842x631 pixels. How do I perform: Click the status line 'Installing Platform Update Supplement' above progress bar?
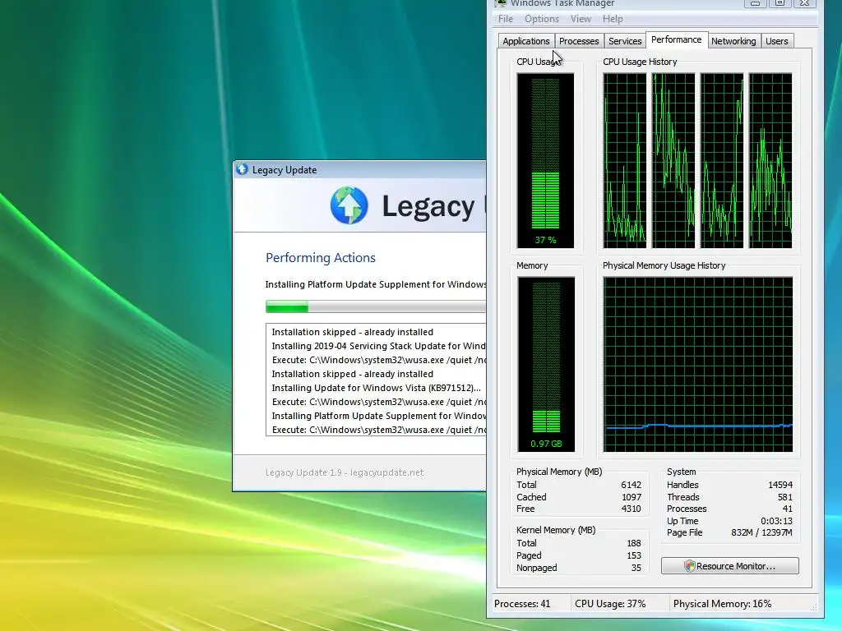(x=375, y=284)
